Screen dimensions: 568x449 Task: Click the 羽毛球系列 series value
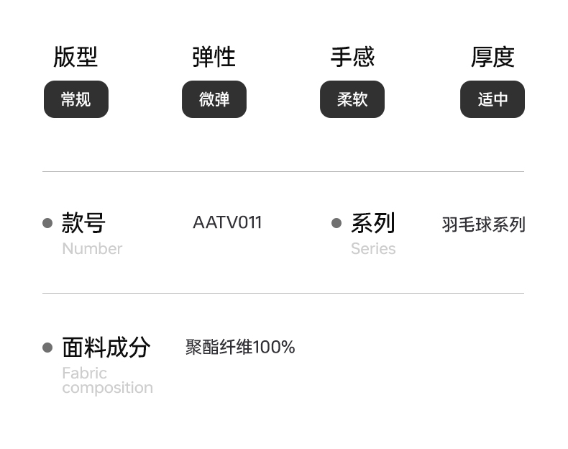[x=483, y=224]
